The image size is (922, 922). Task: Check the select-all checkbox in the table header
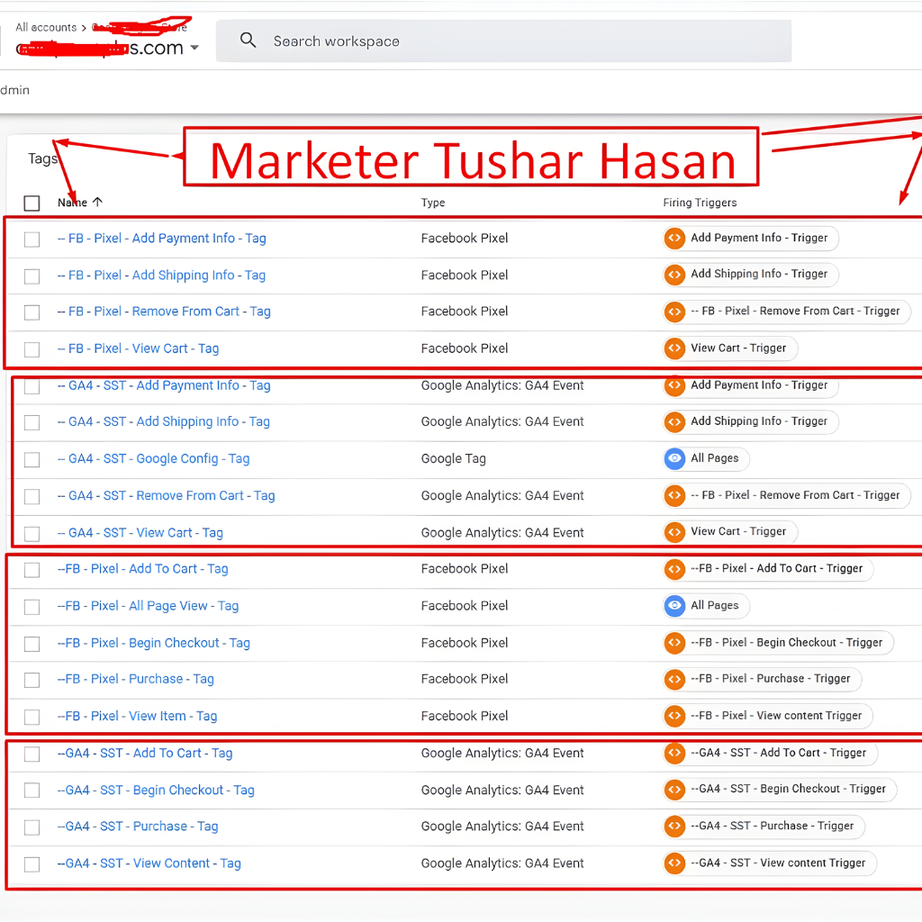(32, 203)
